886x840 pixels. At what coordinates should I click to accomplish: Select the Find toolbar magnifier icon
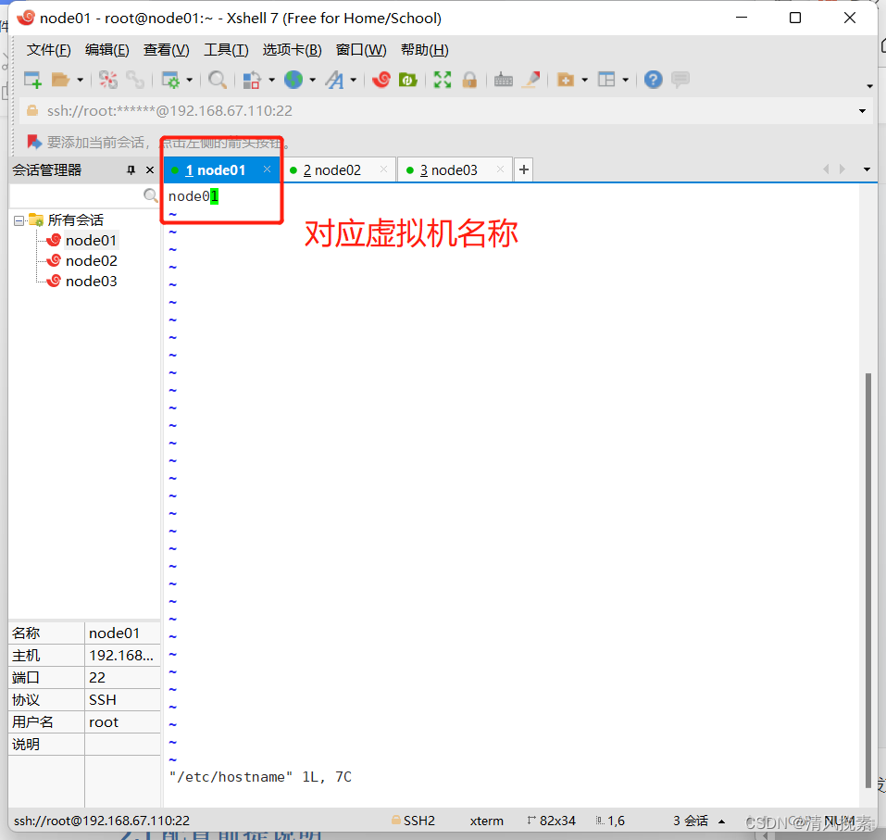[218, 80]
